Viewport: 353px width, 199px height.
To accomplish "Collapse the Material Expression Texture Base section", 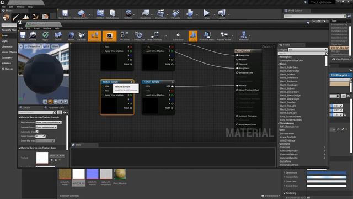I will point(19,148).
